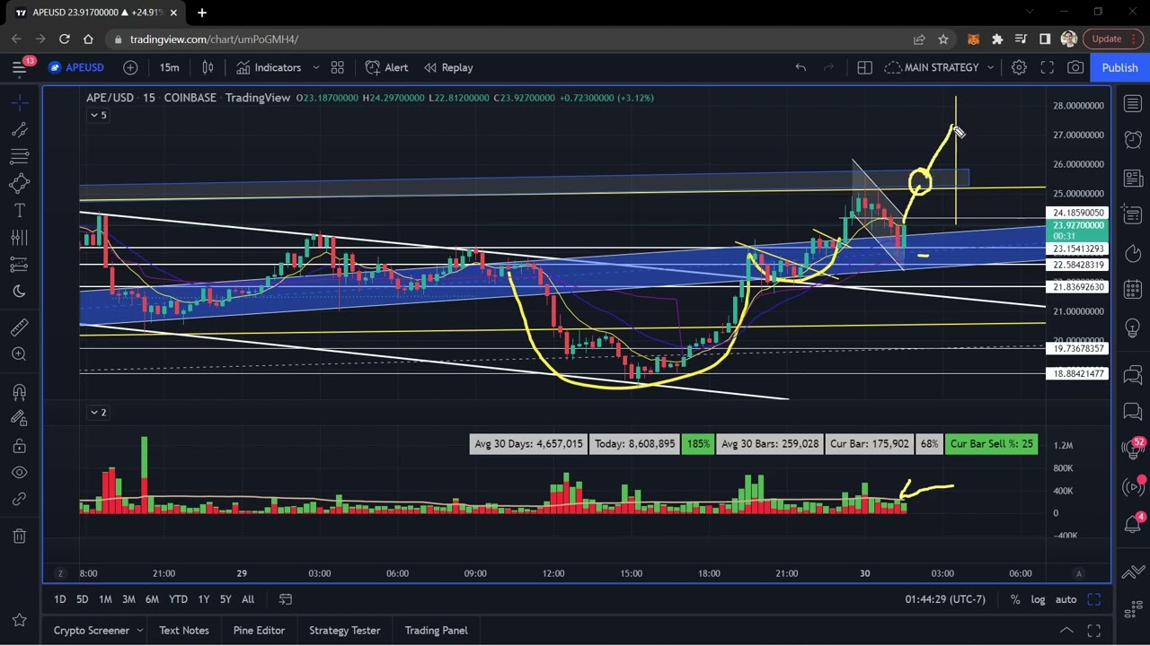Toggle percent scale mode
The width and height of the screenshot is (1150, 646).
point(1015,599)
